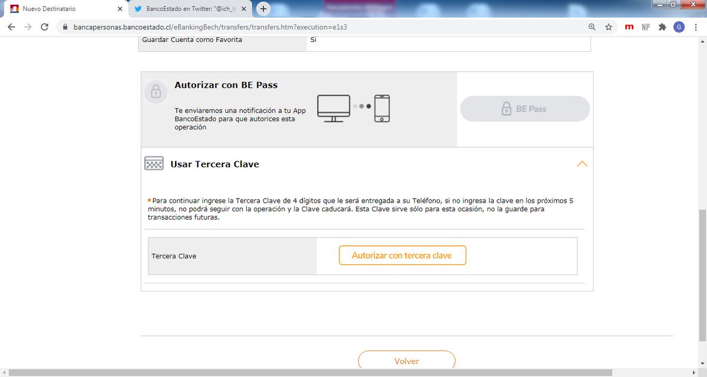Minimize the Chrome window

659,4
